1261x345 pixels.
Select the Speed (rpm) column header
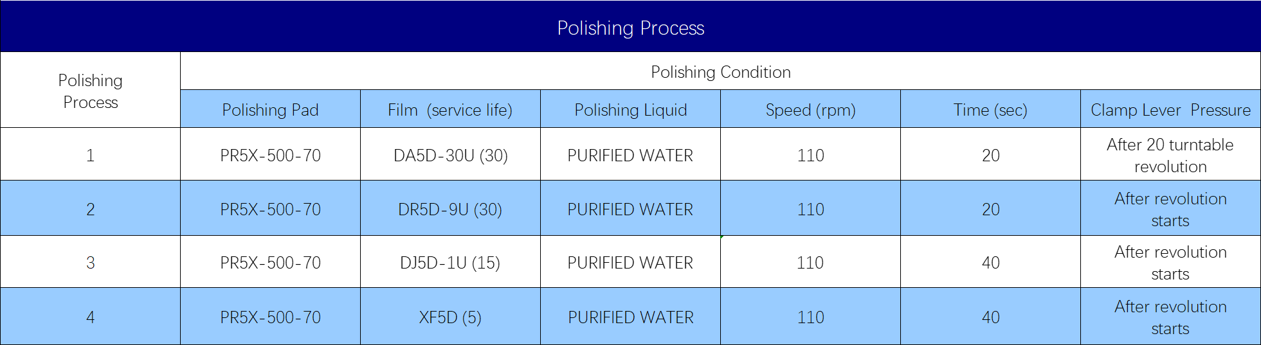(x=810, y=110)
